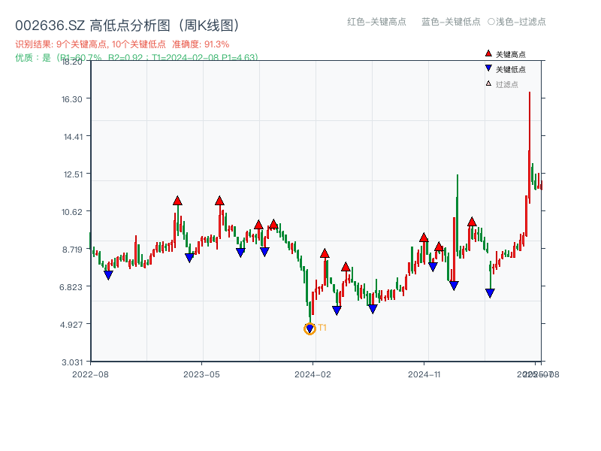Click the 10.62 y-axis price label
The image size is (601, 451).
click(x=72, y=212)
